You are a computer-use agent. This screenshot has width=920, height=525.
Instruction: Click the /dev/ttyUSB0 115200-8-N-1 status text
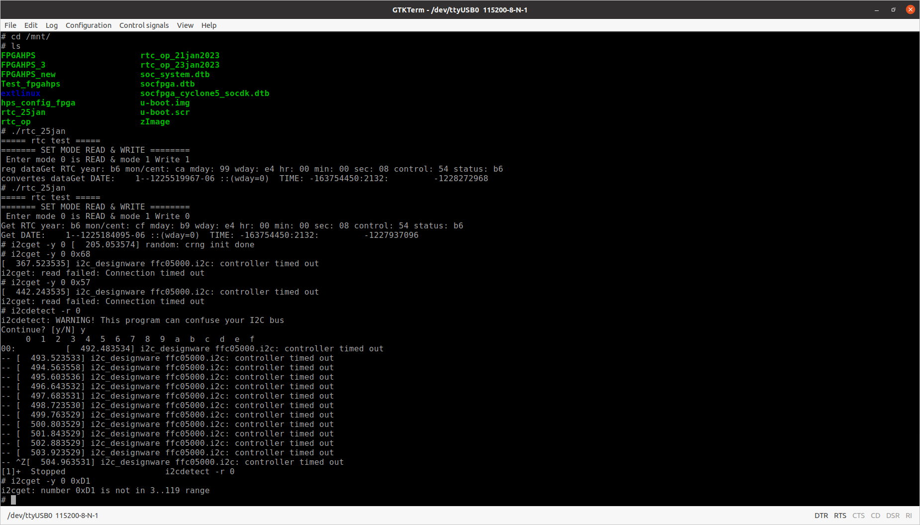53,516
